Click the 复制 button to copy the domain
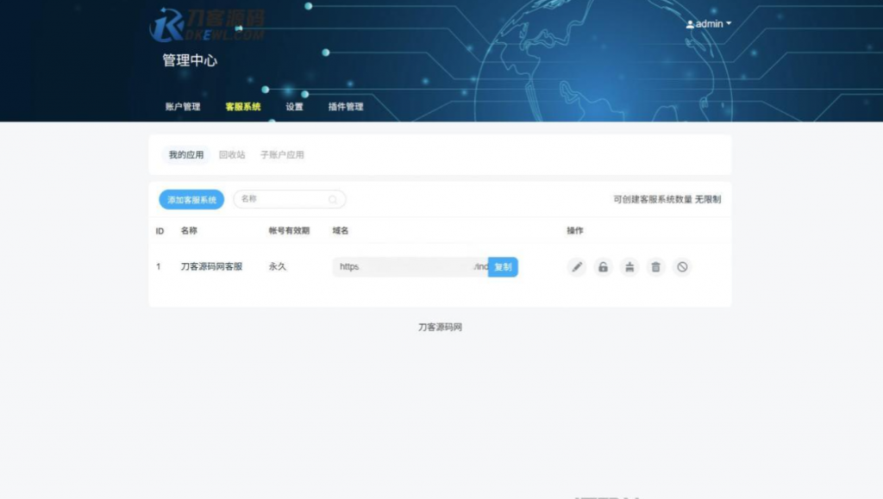The width and height of the screenshot is (883, 499). tap(503, 267)
